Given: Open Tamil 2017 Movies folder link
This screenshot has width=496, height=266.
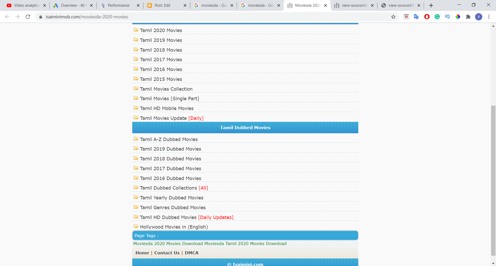Looking at the screenshot, I should coord(161,60).
